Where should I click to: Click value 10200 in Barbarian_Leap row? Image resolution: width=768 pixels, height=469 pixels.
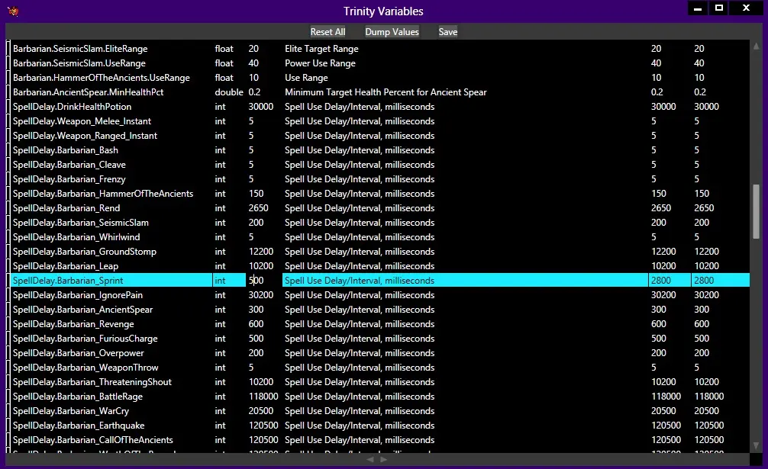pyautogui.click(x=260, y=266)
